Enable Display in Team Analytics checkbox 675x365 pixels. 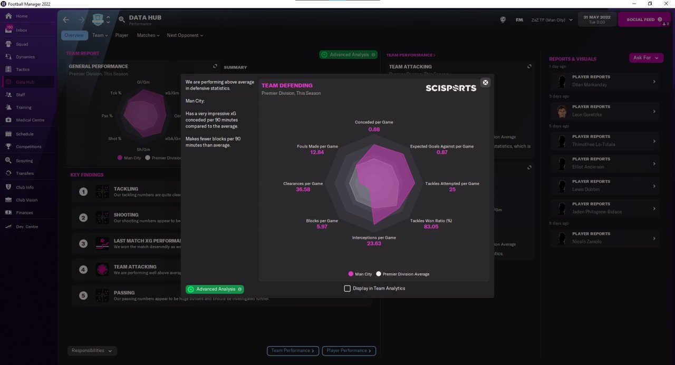347,288
